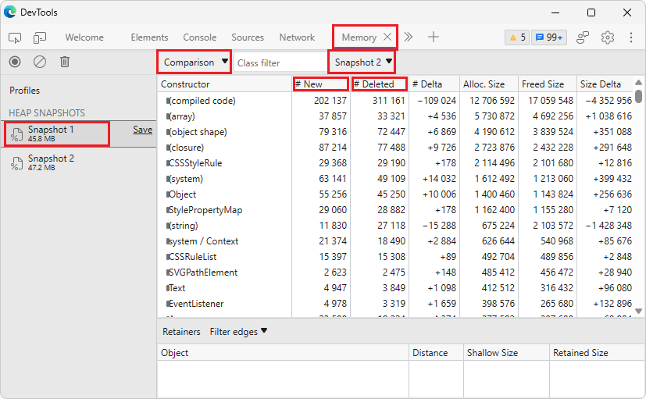Viewport: 646px width, 399px height.
Task: Expand the (system) constructor row
Action: click(x=168, y=179)
